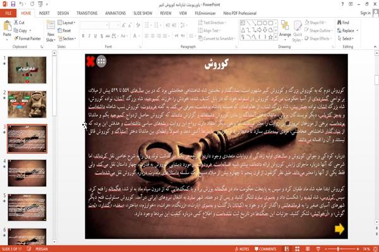Screen dimensions: 379x252
Task: Click Sign in link
Action: coord(365,13)
